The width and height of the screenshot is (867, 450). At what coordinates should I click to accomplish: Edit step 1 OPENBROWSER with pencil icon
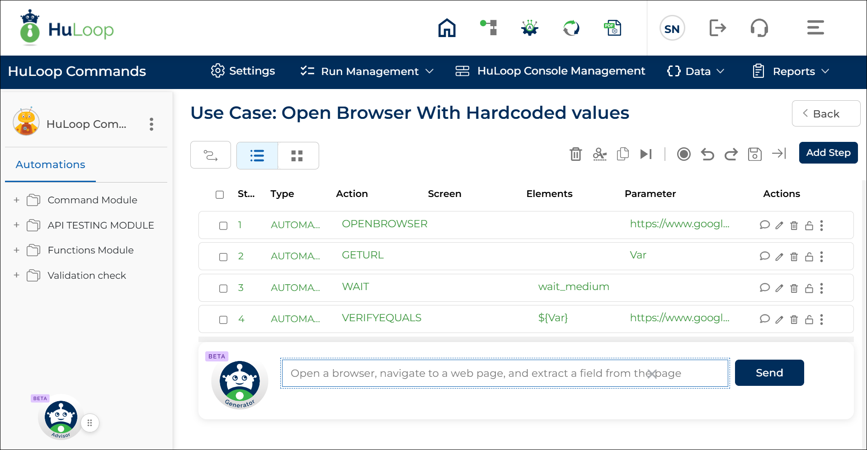(x=779, y=225)
